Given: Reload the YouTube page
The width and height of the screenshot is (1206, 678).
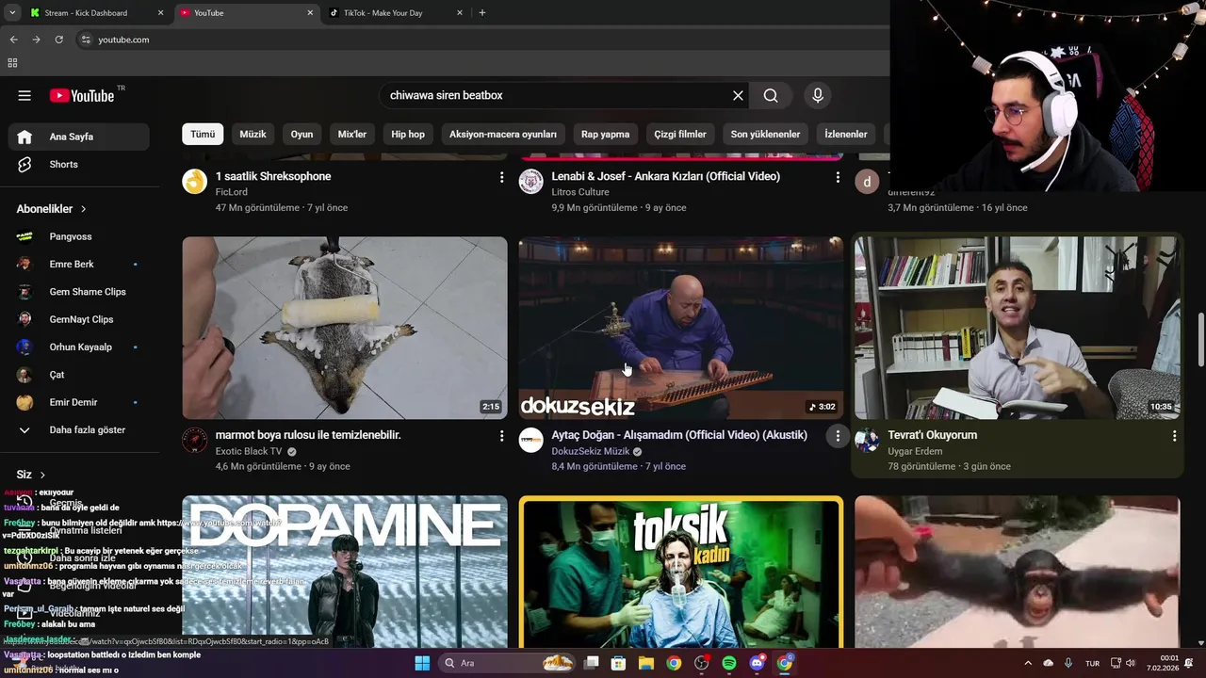Looking at the screenshot, I should click(58, 40).
